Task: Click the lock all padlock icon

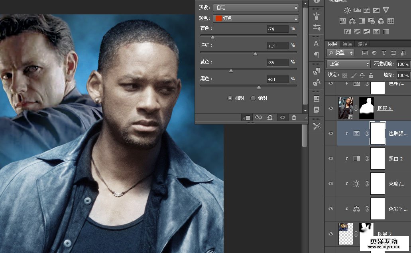Action: coord(371,75)
